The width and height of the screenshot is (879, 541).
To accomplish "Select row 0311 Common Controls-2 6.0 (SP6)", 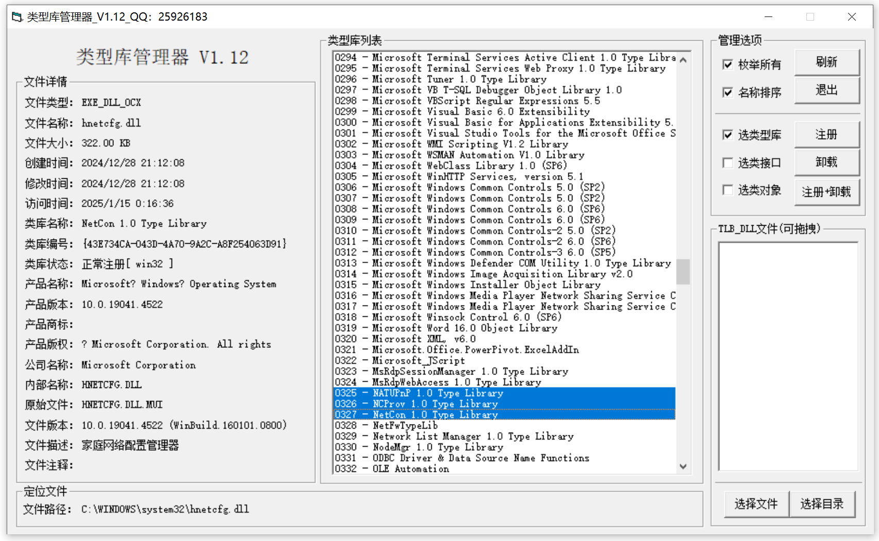I will (x=504, y=241).
